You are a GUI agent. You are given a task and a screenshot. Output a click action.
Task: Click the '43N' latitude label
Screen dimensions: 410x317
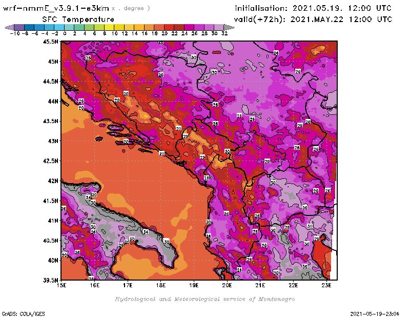pyautogui.click(x=53, y=141)
